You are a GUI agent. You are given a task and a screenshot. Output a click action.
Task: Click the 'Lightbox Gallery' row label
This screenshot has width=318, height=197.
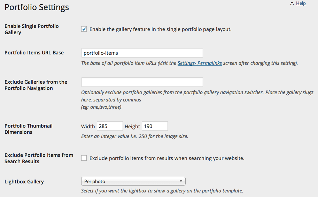[24, 182]
